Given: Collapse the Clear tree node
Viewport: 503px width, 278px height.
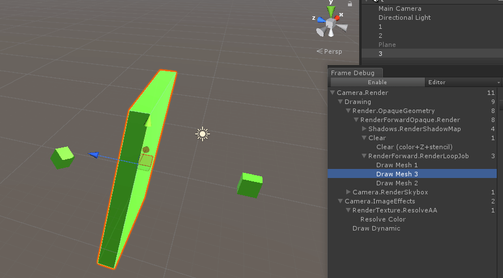Looking at the screenshot, I should pyautogui.click(x=364, y=138).
